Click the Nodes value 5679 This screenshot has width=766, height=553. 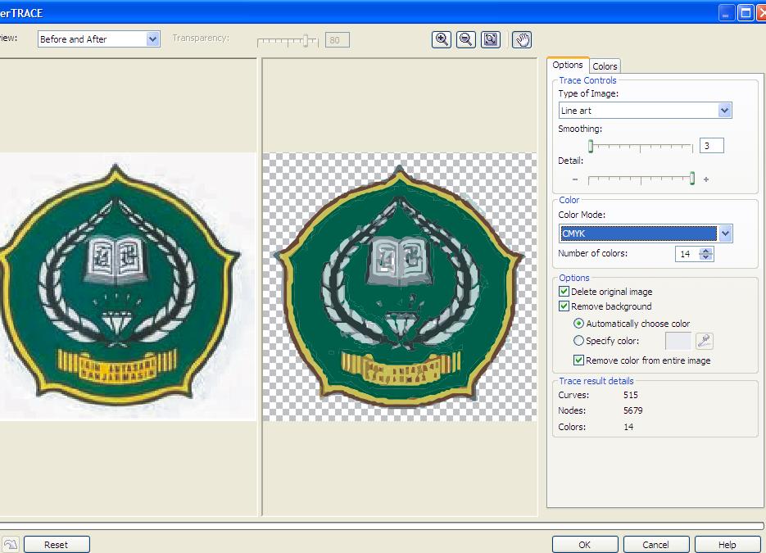pyautogui.click(x=633, y=410)
